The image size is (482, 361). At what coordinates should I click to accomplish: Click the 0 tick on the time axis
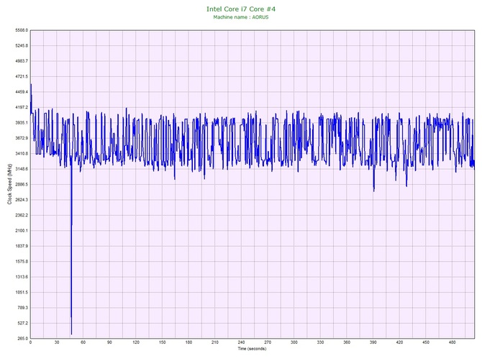30,342
